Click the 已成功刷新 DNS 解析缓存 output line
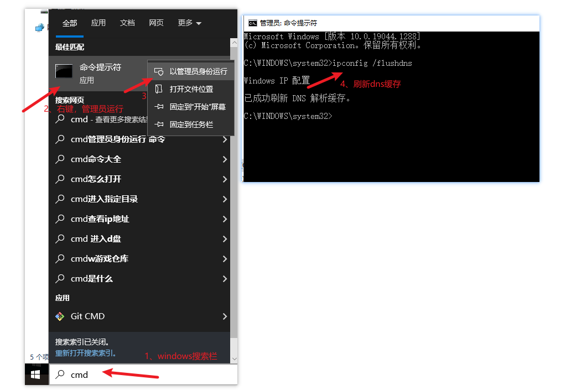571x390 pixels. (x=297, y=98)
